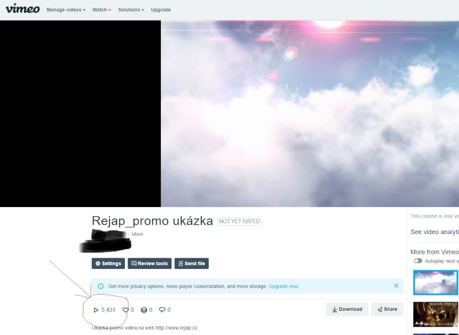459x335 pixels.
Task: Open the Upgrade now link
Action: click(x=283, y=286)
